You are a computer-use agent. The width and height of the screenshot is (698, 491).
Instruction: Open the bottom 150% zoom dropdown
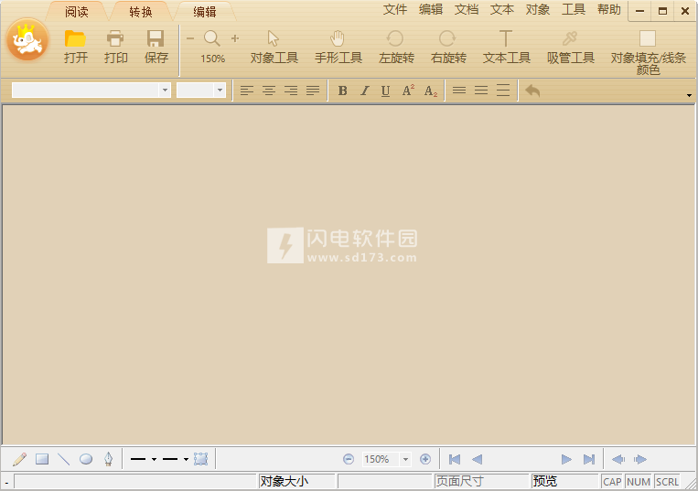click(405, 459)
